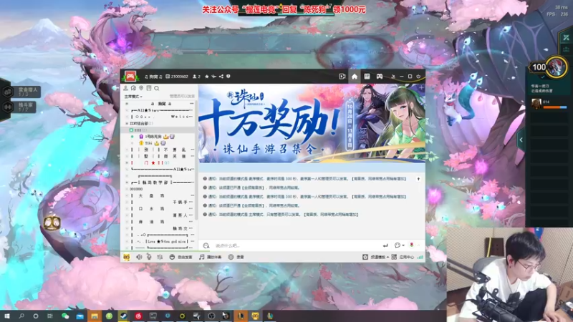Screen dimensions: 573x322
Task: Search the channel list via magnifier icon
Action: (156, 88)
